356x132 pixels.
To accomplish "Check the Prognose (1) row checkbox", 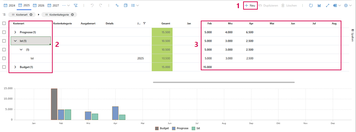I will (4, 32).
